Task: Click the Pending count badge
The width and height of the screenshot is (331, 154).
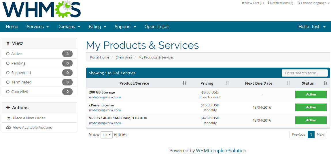Action: [x=67, y=63]
